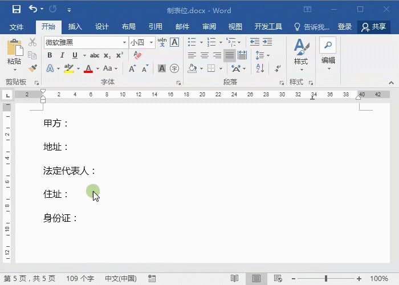The image size is (399, 285).
Task: Toggle Bold formatting
Action: (x=50, y=55)
